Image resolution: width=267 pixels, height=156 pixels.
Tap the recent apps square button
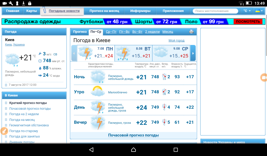(176, 150)
